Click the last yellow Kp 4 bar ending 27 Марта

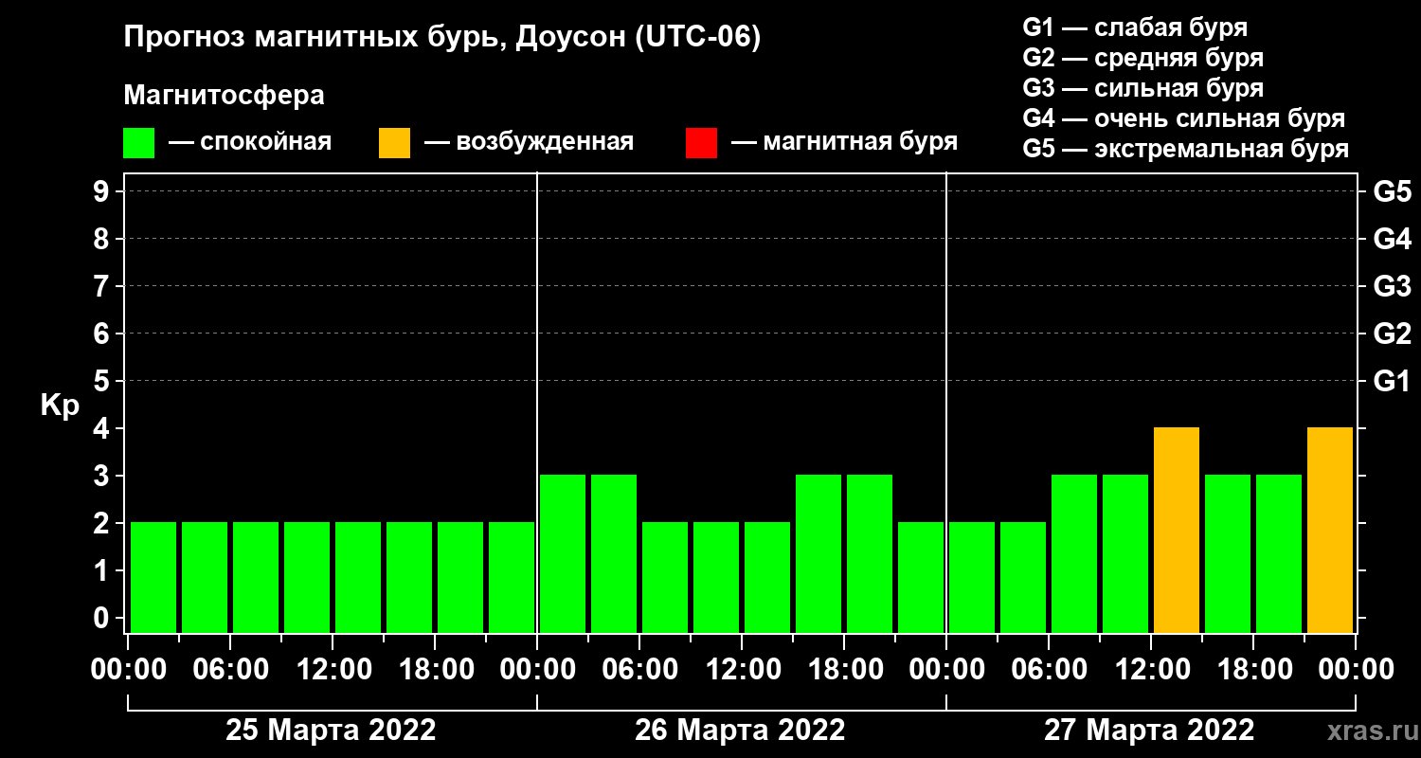[1330, 530]
